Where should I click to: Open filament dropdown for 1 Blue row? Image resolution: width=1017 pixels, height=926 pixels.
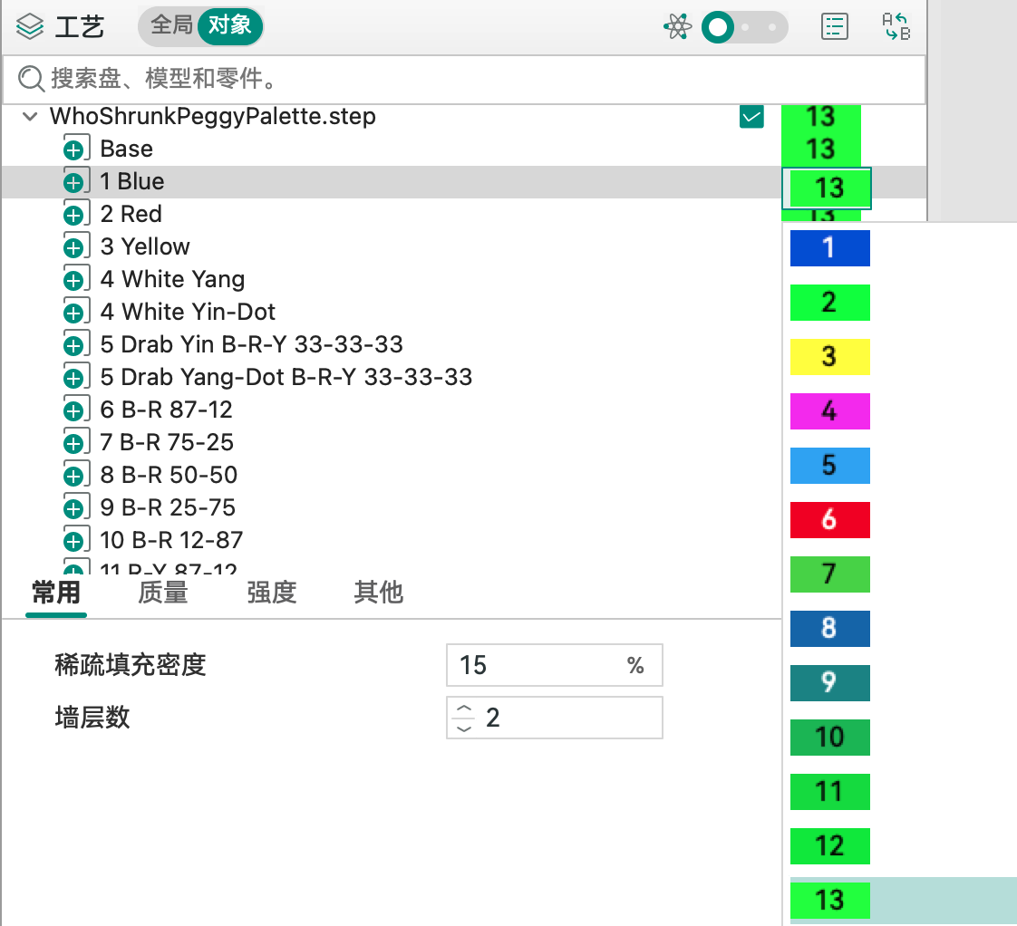coord(827,188)
